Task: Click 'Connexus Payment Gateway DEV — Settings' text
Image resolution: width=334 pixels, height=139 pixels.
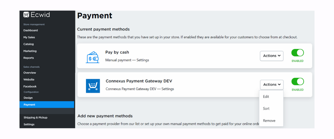Action: [x=140, y=89]
